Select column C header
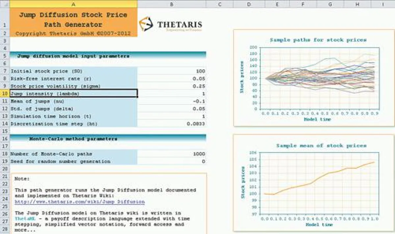 point(220,4)
